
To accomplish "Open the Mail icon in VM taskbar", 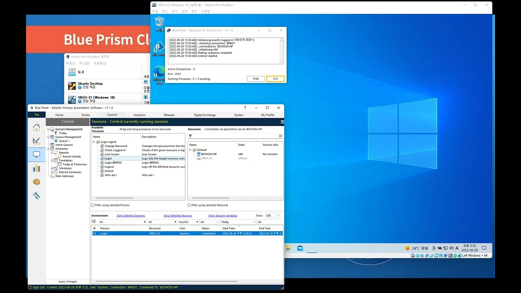I will (300, 248).
